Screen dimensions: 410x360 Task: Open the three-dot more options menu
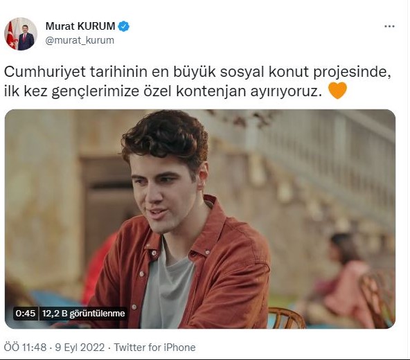coord(389,26)
